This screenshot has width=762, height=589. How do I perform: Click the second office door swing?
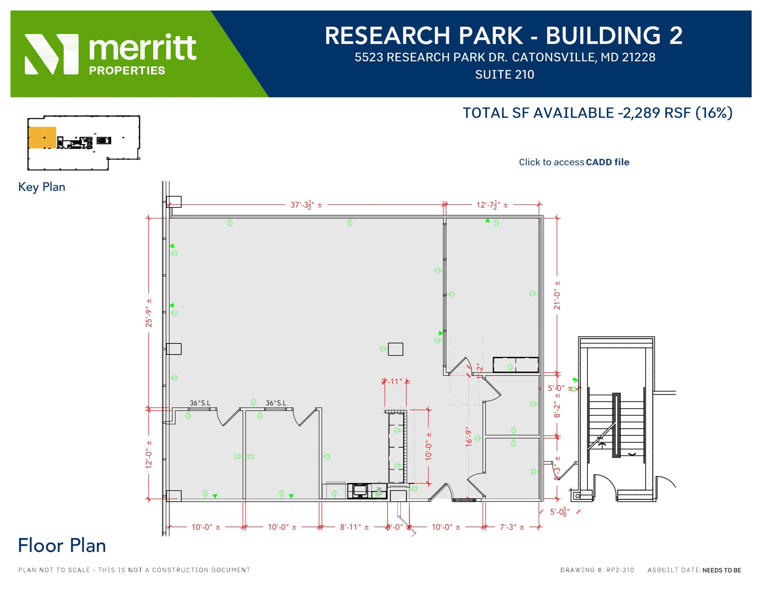(305, 417)
